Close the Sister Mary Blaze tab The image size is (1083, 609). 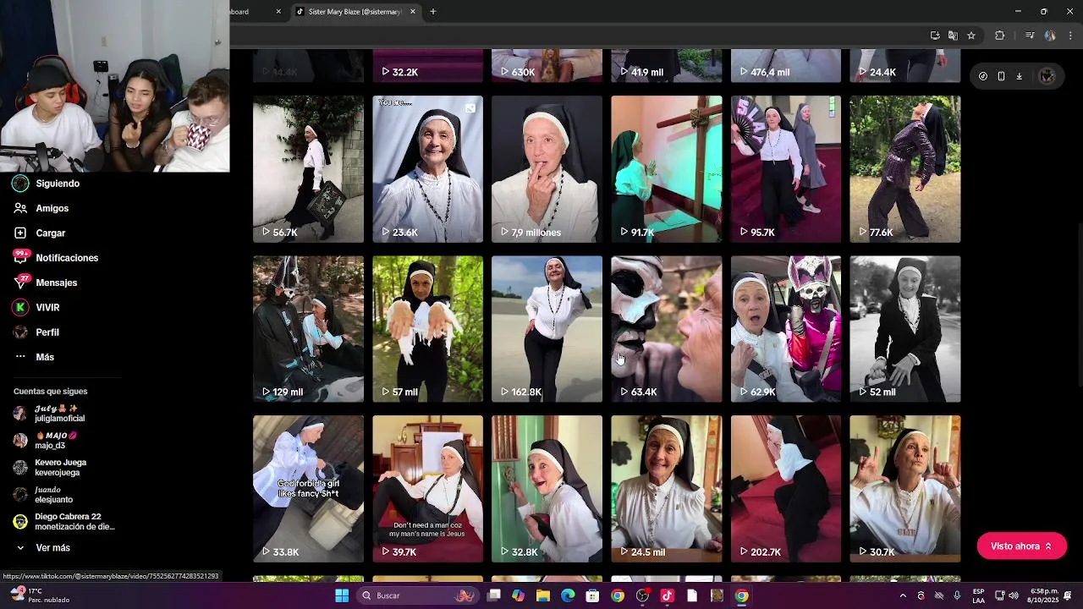[413, 12]
